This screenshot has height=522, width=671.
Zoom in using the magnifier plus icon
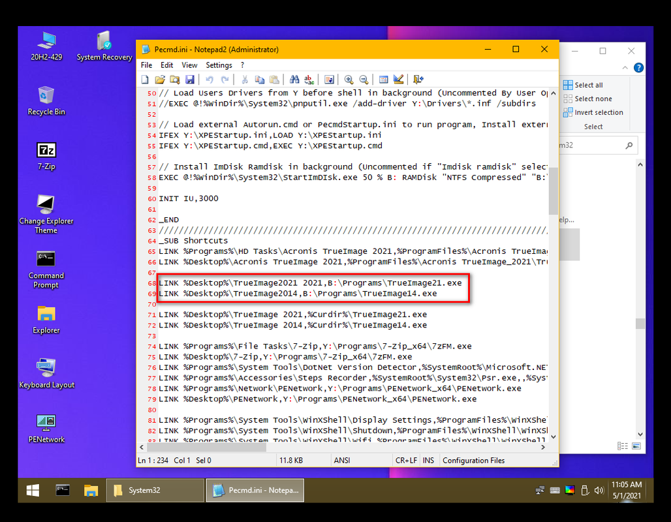point(349,80)
